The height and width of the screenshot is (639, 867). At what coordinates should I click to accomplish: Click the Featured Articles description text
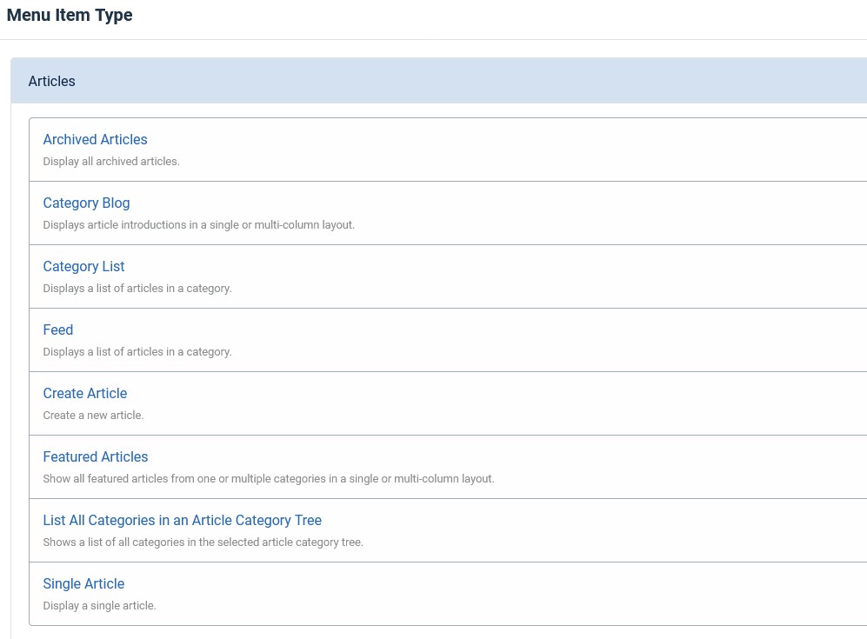click(268, 478)
